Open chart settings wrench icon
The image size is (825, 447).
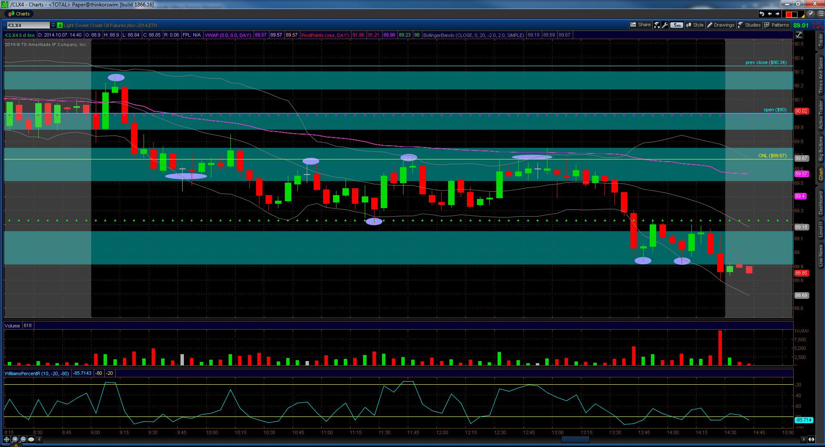(x=665, y=25)
